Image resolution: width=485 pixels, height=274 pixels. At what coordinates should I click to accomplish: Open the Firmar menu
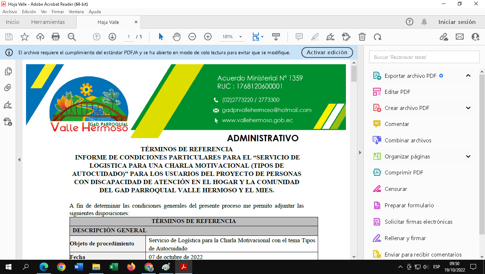pyautogui.click(x=57, y=12)
